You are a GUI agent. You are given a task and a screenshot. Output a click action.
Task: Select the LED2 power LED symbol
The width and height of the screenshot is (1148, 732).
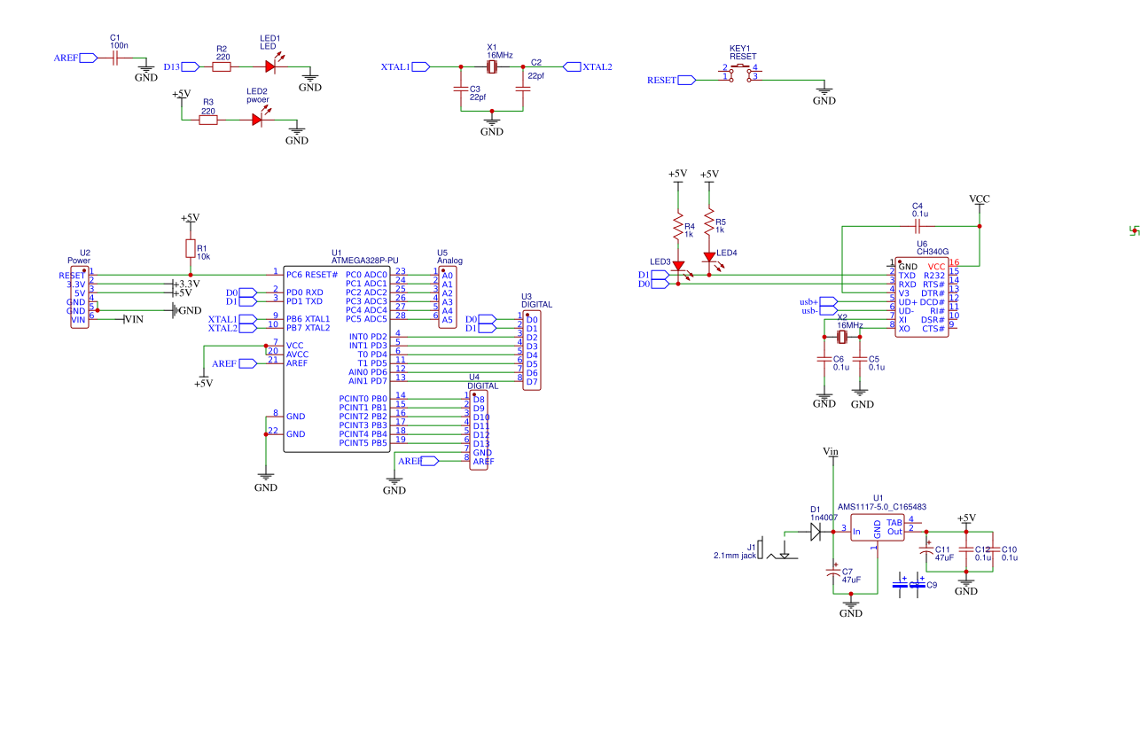coord(258,119)
